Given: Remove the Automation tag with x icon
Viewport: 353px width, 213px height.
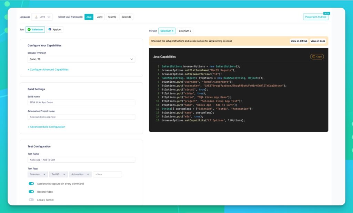Looking at the screenshot, I should (x=88, y=174).
